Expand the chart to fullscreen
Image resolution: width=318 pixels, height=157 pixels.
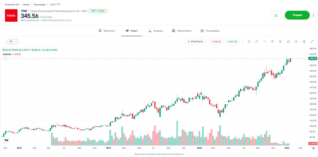point(311,41)
